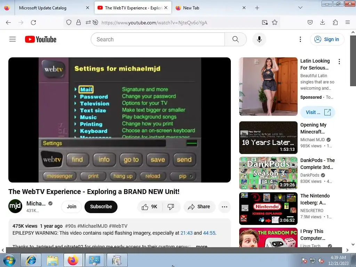Like the video with thumbs up
Image resolution: width=356 pixels, height=267 pixels.
coord(149,207)
